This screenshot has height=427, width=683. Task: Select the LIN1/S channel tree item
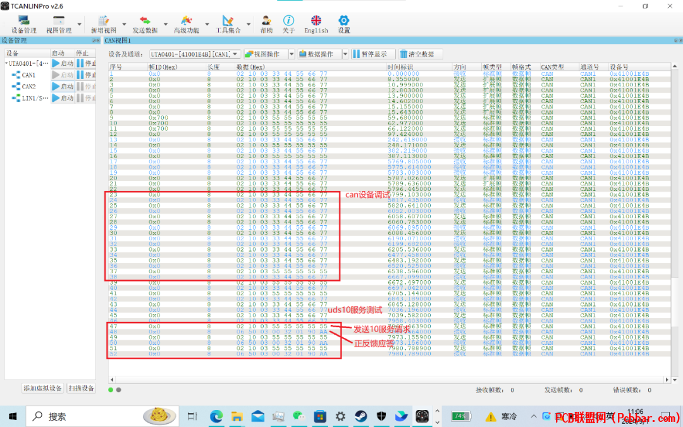coord(30,98)
